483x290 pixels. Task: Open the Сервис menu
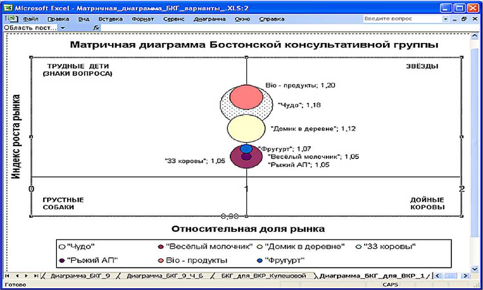[174, 19]
